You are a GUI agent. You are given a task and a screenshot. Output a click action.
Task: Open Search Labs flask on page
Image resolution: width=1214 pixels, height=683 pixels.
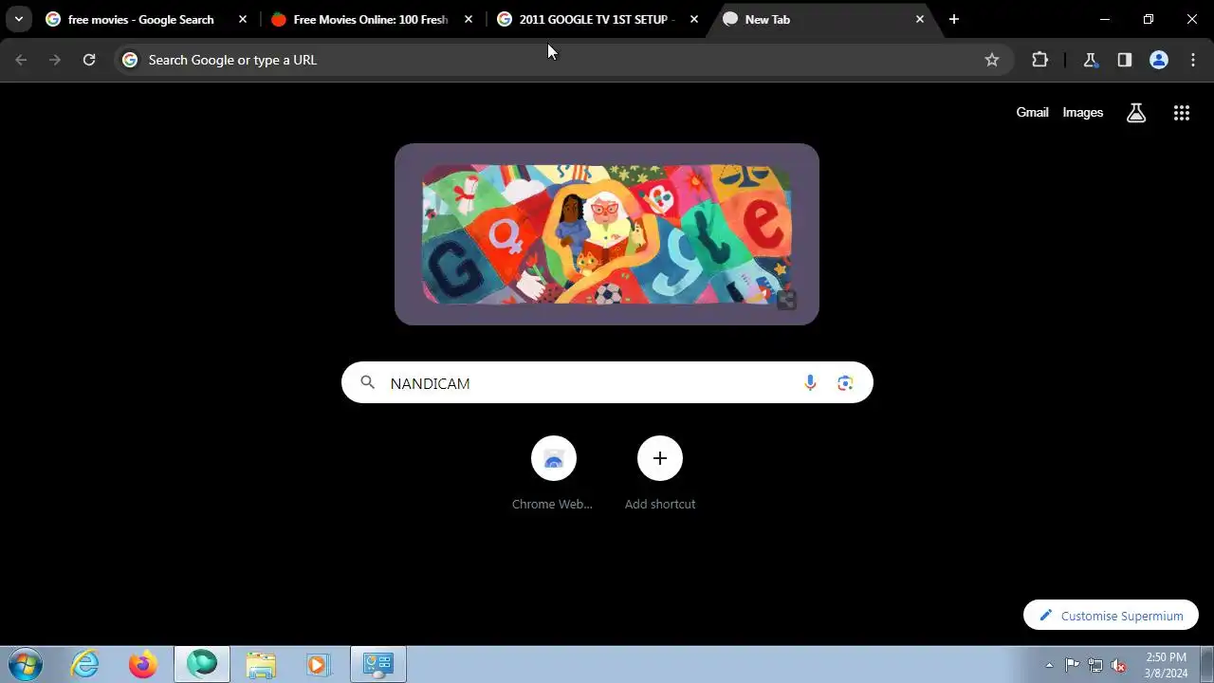1136,113
